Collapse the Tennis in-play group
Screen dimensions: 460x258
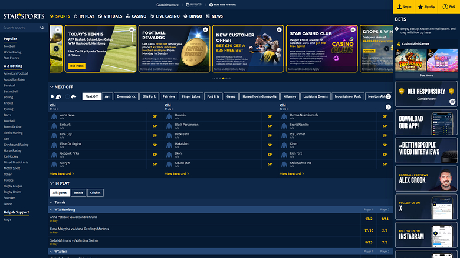51,202
